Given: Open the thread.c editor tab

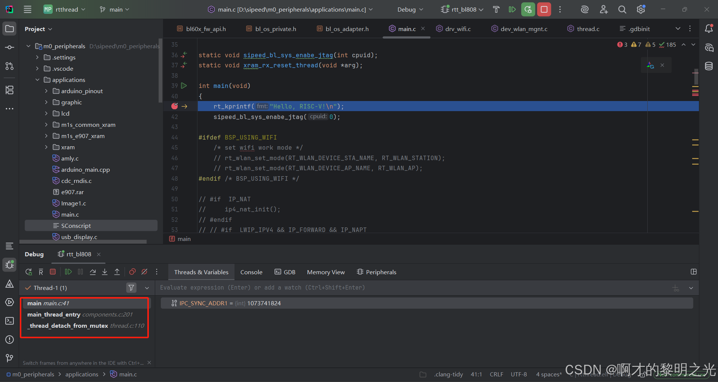Looking at the screenshot, I should pos(587,28).
